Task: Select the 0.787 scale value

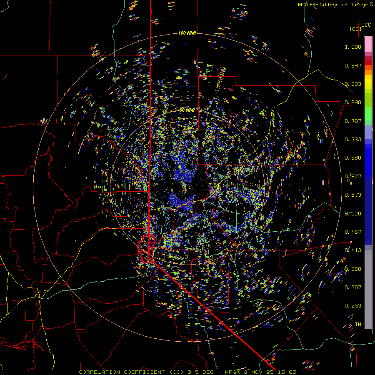Action: point(353,121)
